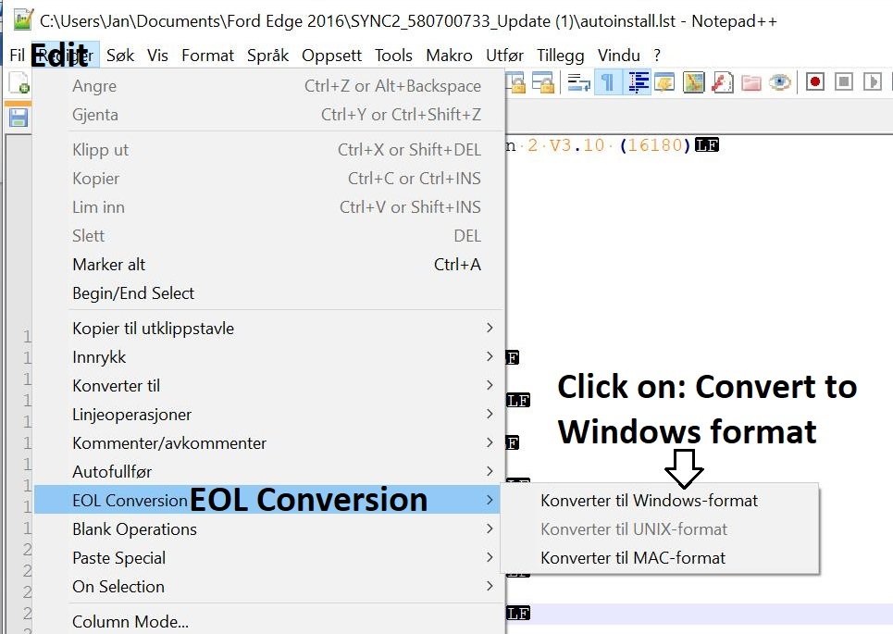Open the Utfør menu
This screenshot has height=634, width=893.
(x=504, y=56)
